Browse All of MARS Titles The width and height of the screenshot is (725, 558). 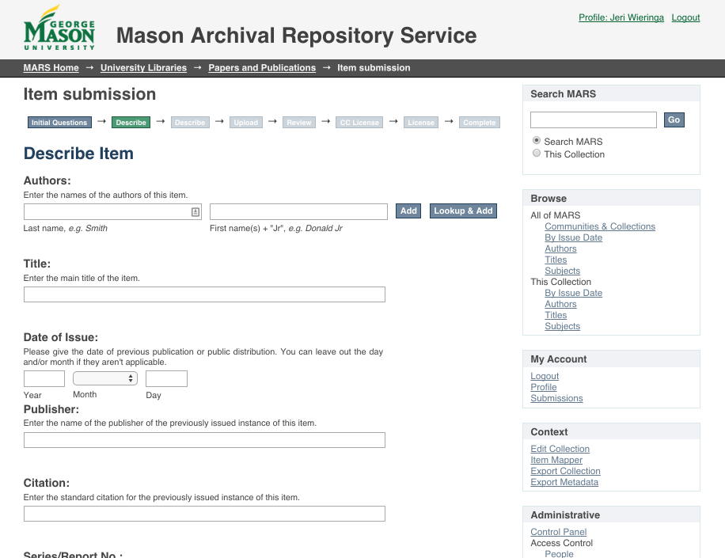tap(556, 260)
